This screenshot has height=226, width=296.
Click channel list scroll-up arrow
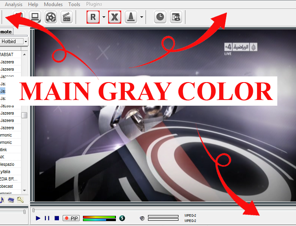(x=24, y=54)
